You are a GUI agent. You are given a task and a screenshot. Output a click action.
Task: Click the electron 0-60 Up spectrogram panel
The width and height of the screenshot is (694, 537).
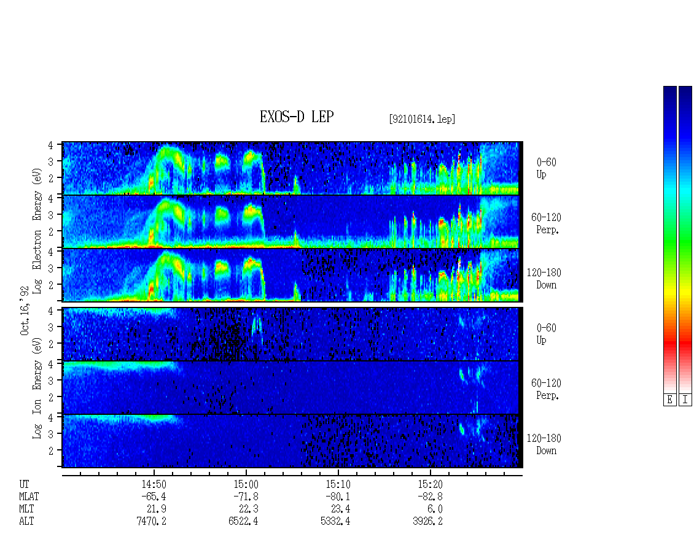[x=291, y=168]
